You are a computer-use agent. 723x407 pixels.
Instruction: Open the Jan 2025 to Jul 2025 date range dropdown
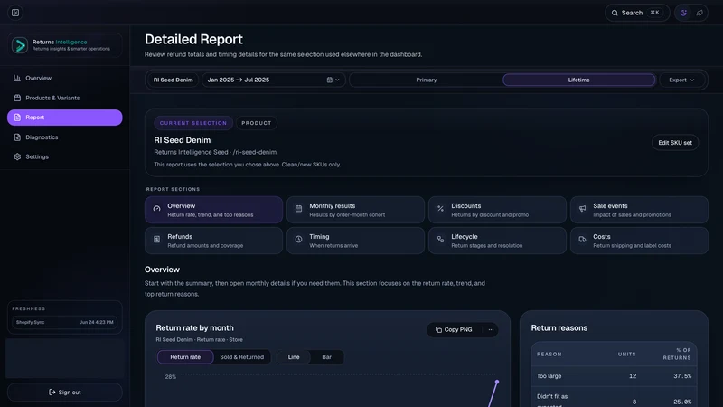tap(273, 80)
